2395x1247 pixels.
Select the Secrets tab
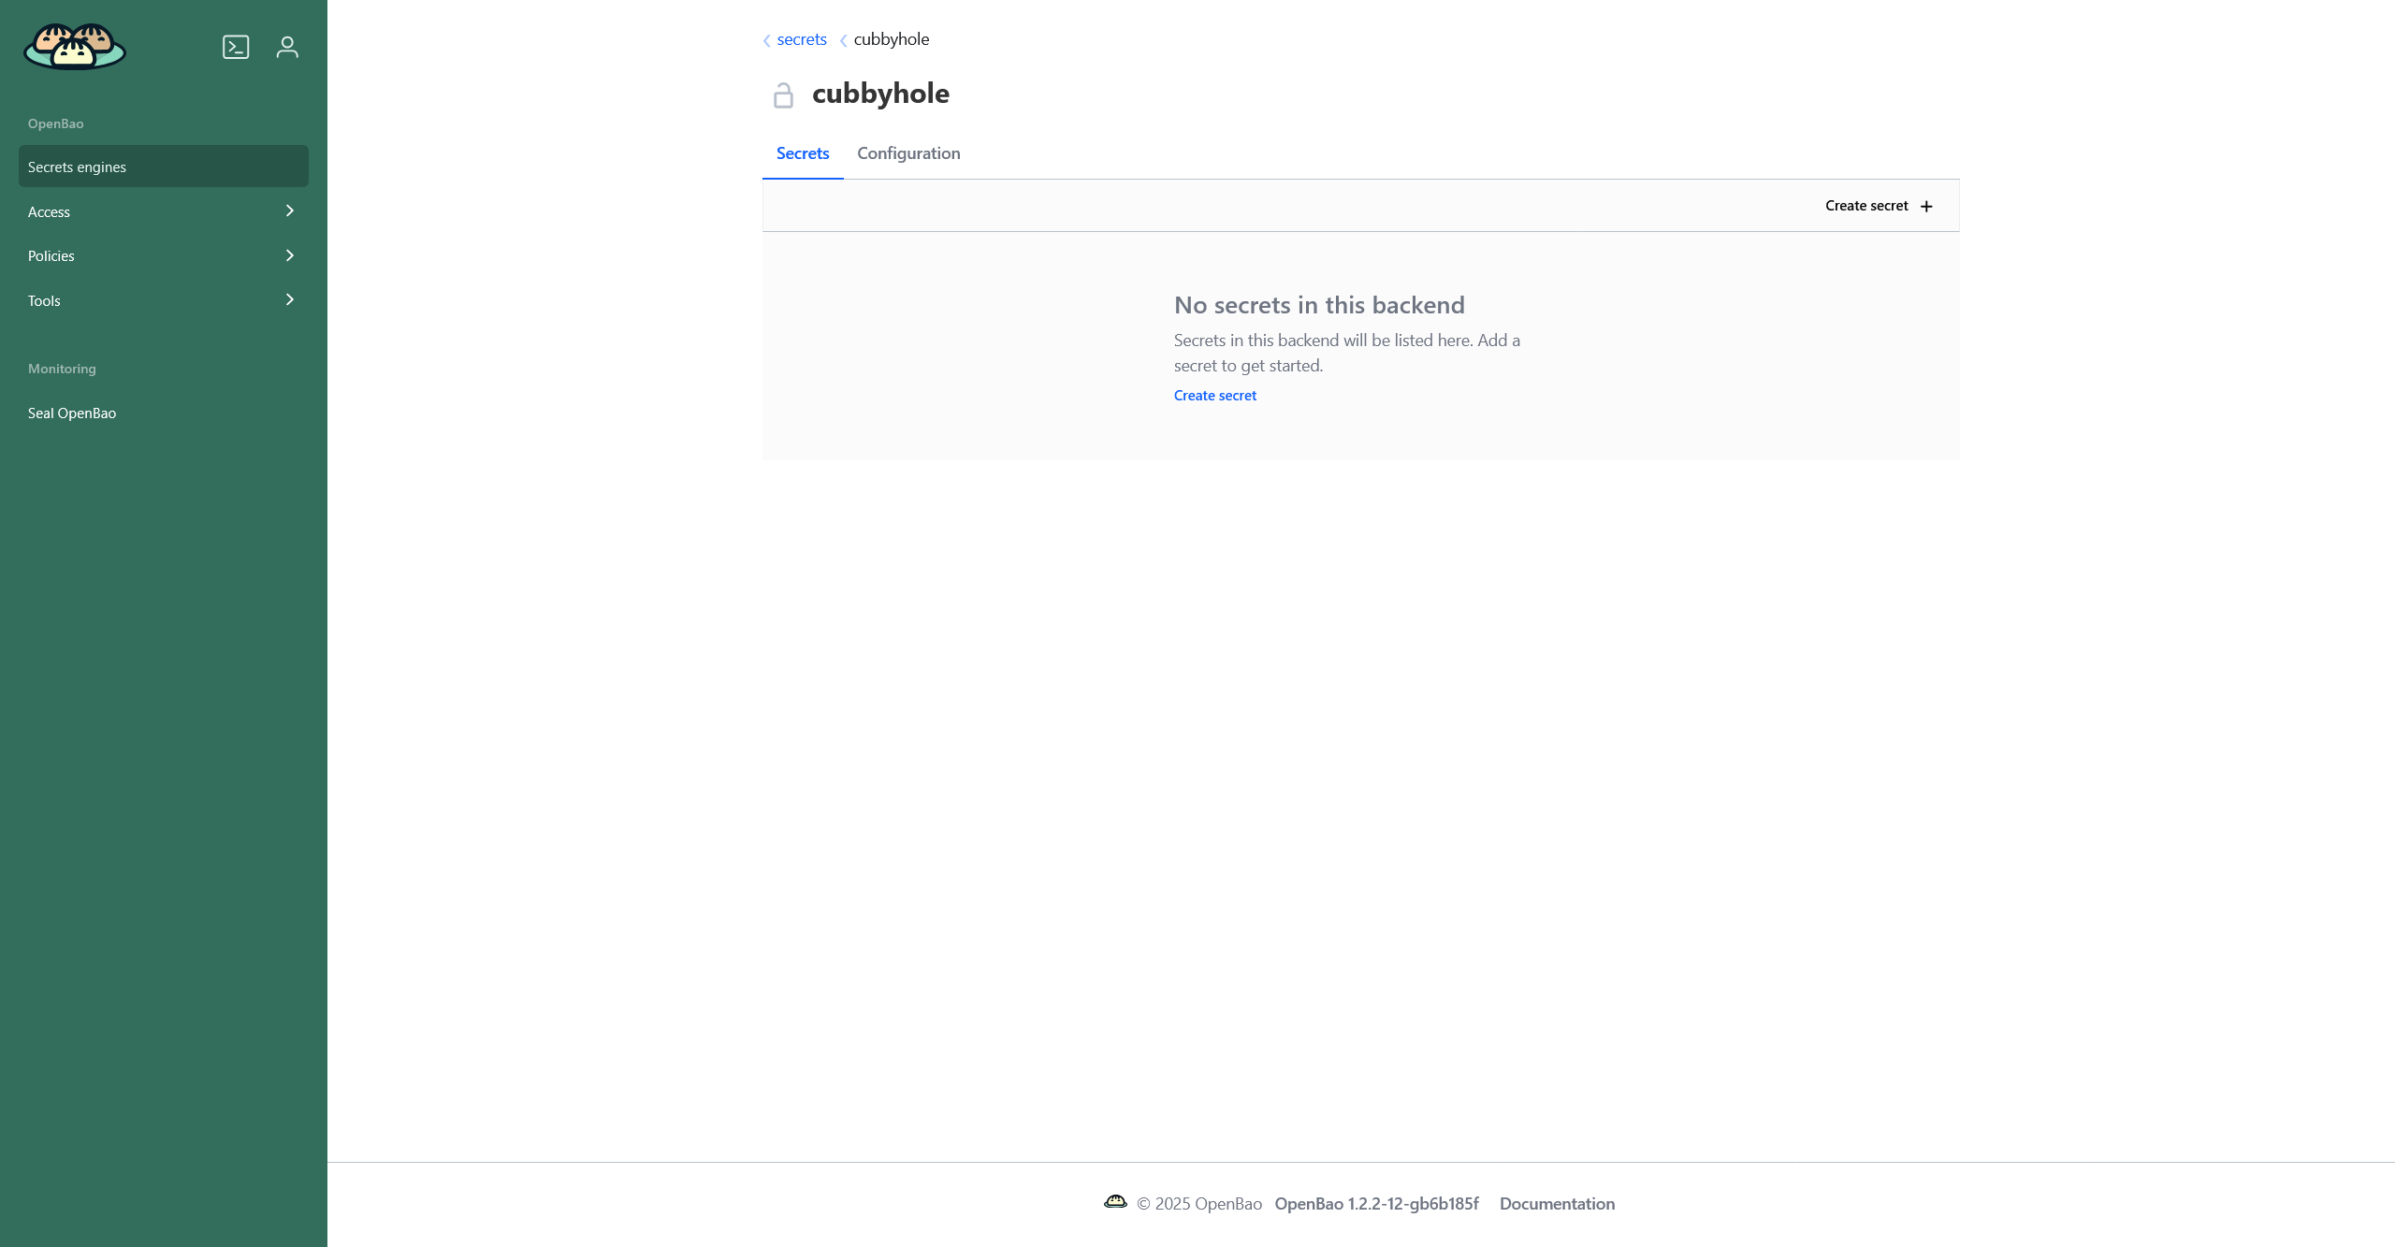[x=803, y=153]
